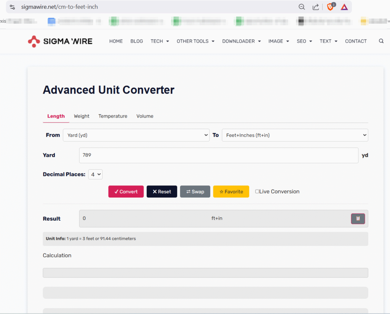The width and height of the screenshot is (390, 314).
Task: Copy the result with clipboard icon
Action: click(x=358, y=218)
